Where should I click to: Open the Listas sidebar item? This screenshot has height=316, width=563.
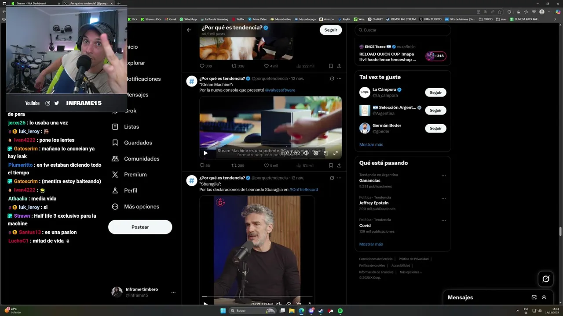pyautogui.click(x=126, y=127)
